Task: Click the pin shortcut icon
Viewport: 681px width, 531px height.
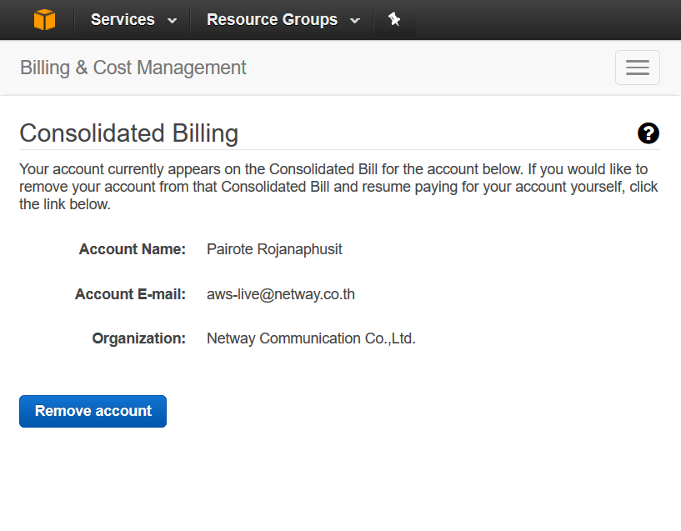Action: click(x=394, y=19)
